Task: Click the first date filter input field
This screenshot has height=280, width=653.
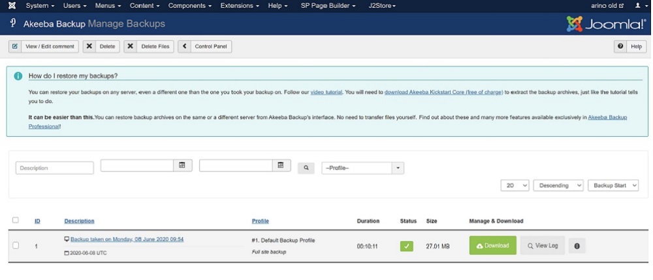Action: click(137, 165)
